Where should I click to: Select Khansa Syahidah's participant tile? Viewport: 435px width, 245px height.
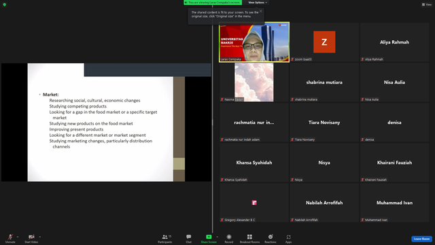[x=254, y=163]
